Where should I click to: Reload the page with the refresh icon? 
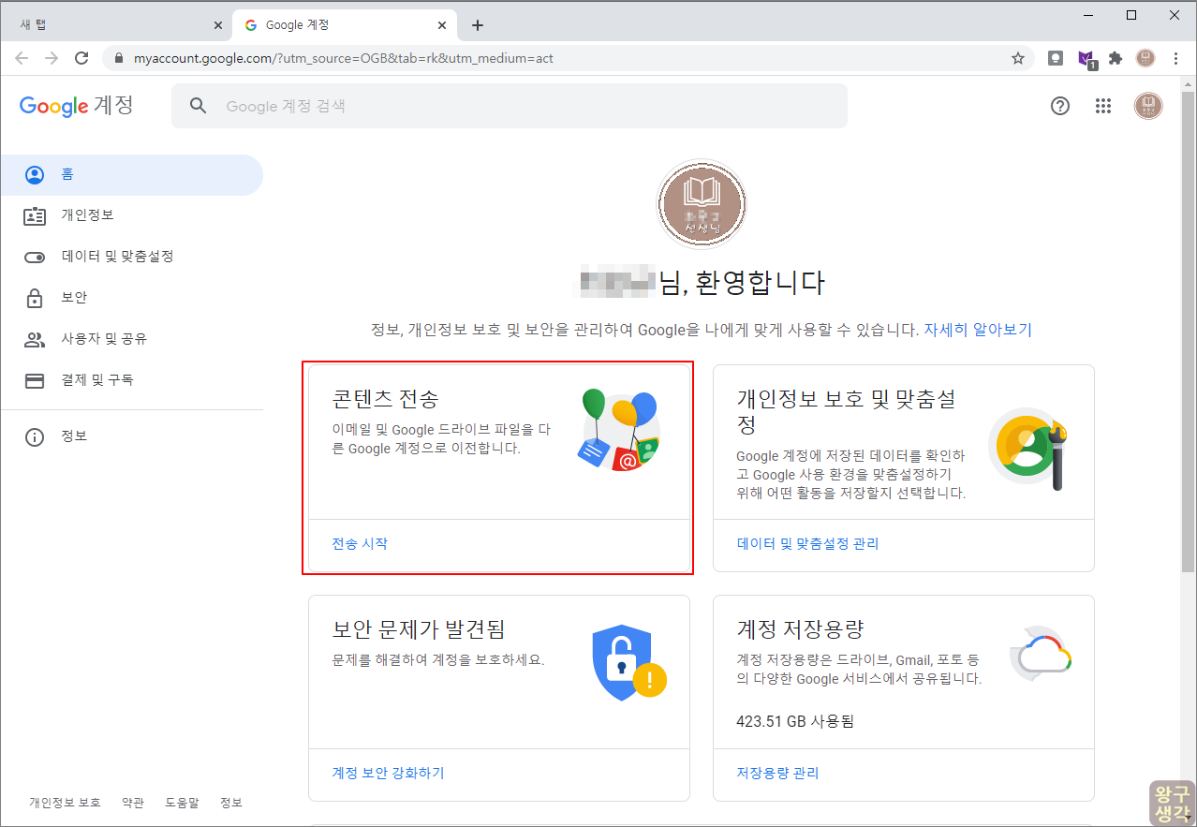coord(81,58)
